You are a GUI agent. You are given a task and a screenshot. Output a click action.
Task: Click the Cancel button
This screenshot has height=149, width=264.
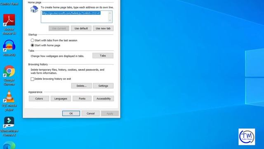click(x=91, y=113)
